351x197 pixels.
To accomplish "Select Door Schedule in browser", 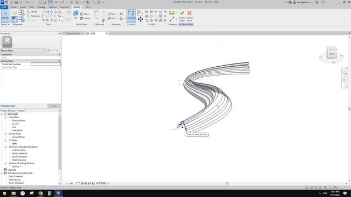I will (x=16, y=176).
